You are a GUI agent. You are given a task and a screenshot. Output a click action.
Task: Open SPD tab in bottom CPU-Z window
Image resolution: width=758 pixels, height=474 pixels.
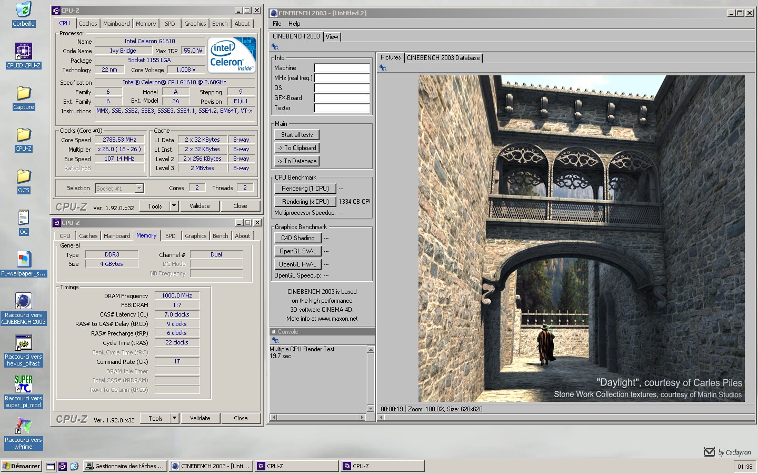tap(171, 236)
